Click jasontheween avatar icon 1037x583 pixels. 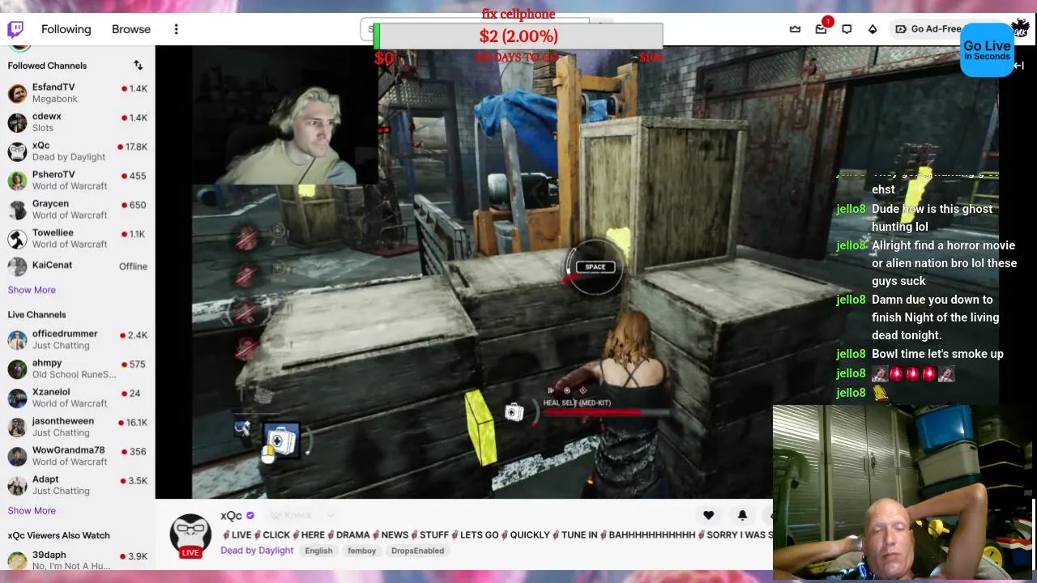[x=17, y=428]
